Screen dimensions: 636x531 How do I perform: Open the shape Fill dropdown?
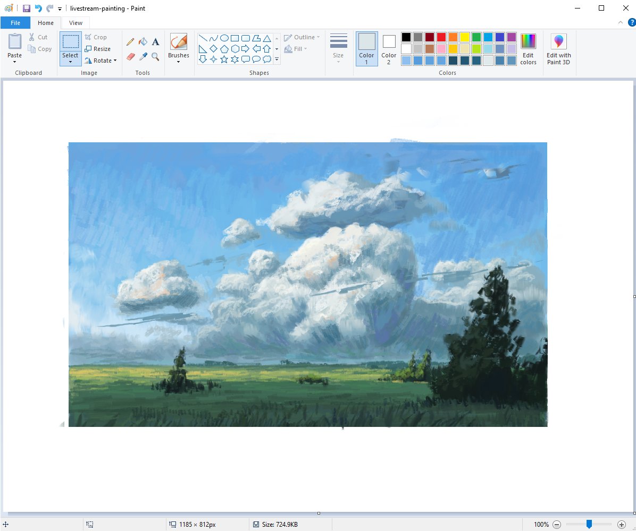(x=295, y=49)
